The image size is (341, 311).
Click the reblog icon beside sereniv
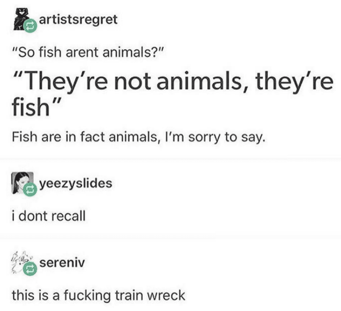click(x=30, y=269)
